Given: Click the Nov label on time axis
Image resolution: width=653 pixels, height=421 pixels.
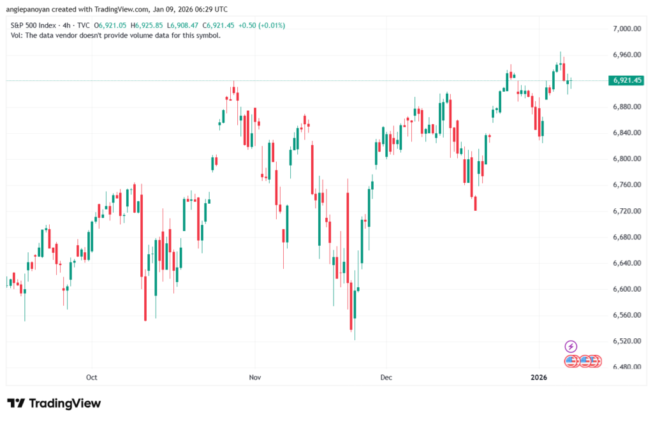Looking at the screenshot, I should coord(255,378).
